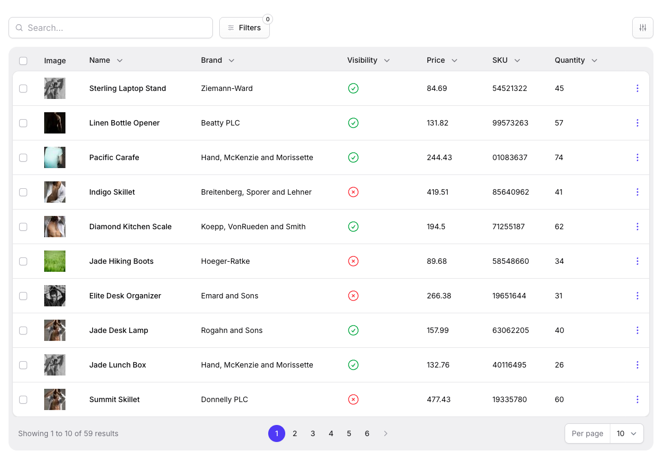Open row actions menu for Linen Bottle Opener

(x=637, y=123)
